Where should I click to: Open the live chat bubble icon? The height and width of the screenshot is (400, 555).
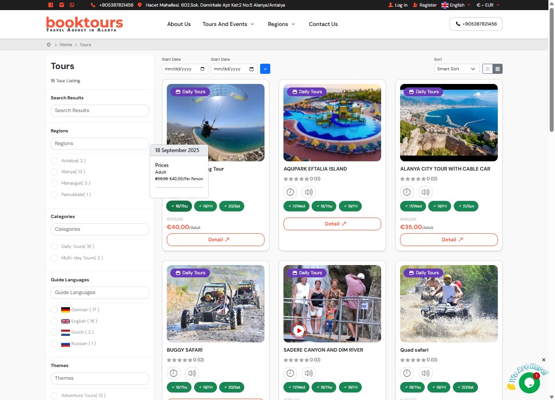point(529,382)
